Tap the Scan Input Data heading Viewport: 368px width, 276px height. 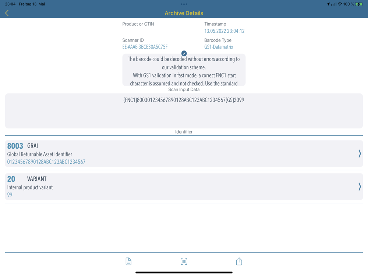tap(184, 89)
